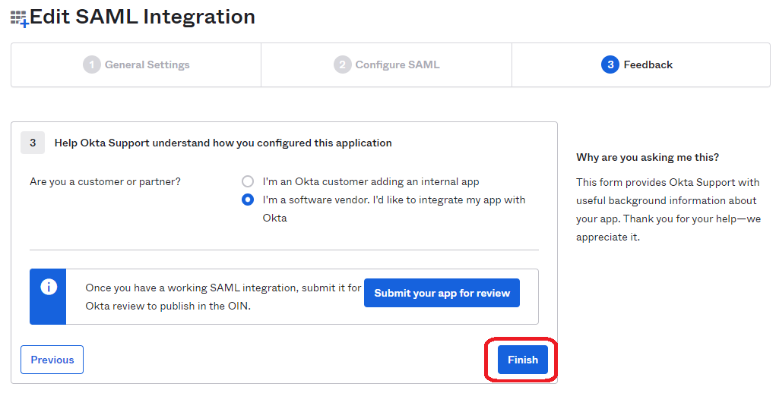The height and width of the screenshot is (415, 776).
Task: Click the blue step 3 circle
Action: (610, 64)
